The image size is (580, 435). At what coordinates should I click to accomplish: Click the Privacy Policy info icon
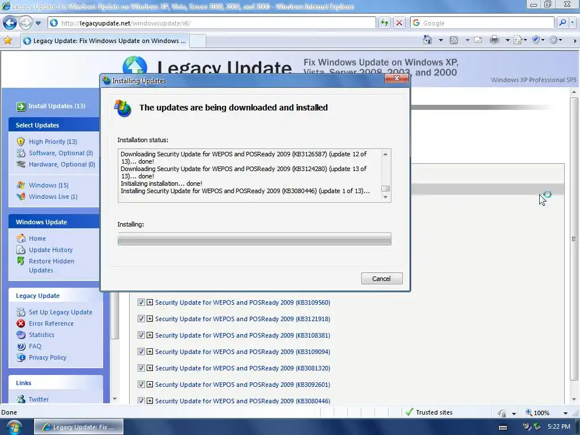point(21,357)
